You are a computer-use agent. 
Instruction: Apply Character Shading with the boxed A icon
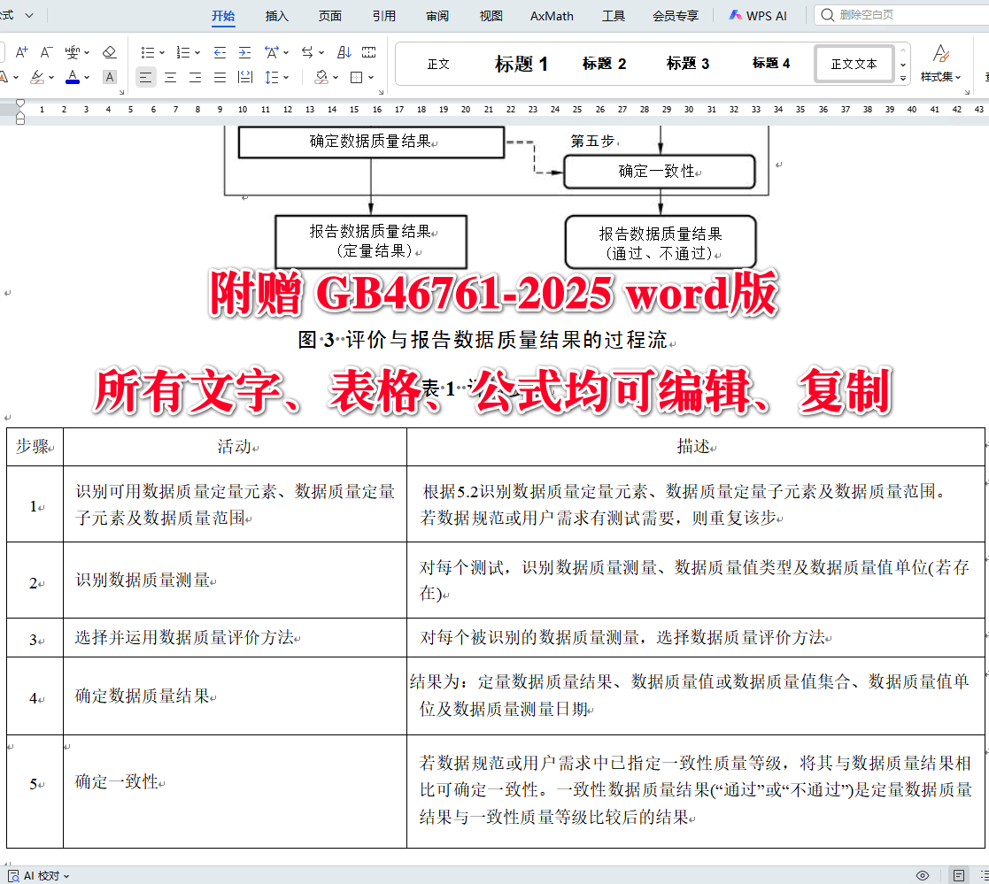110,78
